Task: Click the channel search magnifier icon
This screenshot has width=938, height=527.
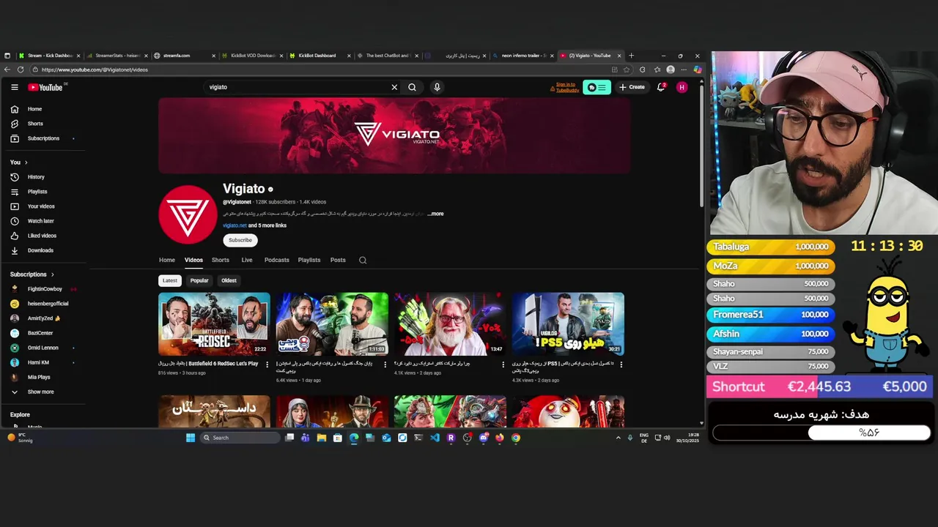Action: point(363,260)
